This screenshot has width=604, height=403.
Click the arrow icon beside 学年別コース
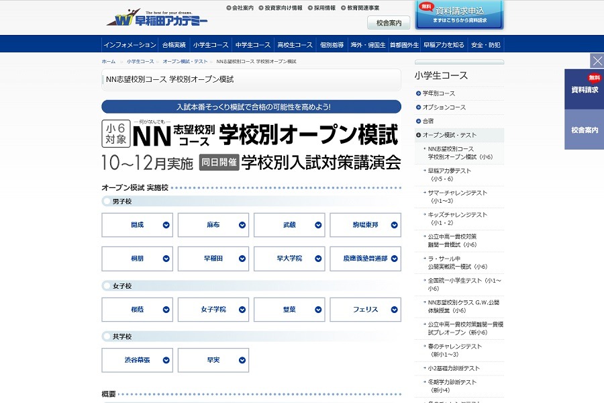pos(417,94)
